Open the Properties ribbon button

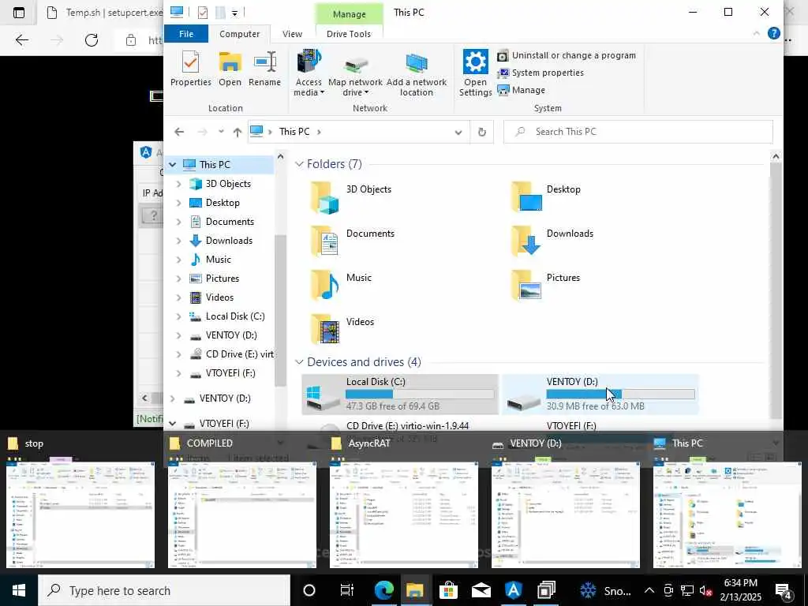pyautogui.click(x=191, y=69)
